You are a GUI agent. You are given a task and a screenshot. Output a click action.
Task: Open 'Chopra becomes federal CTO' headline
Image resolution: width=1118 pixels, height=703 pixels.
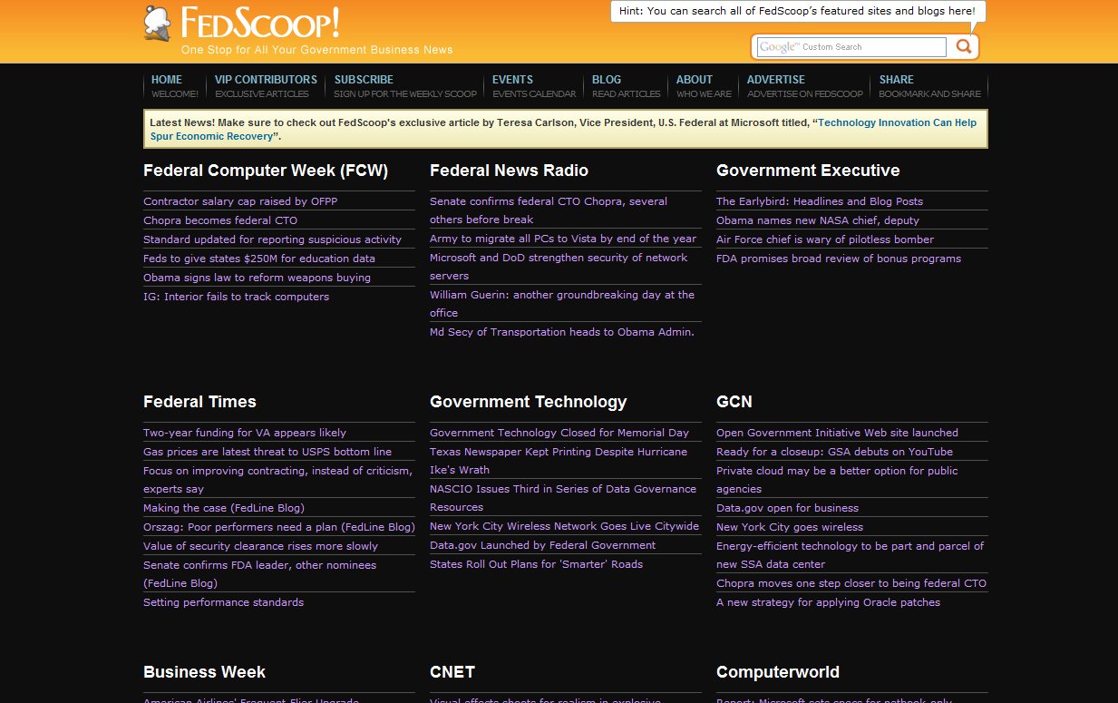pos(220,220)
